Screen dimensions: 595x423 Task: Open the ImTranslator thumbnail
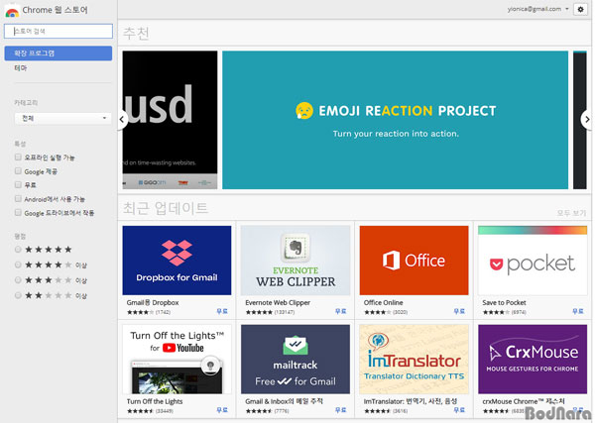point(414,360)
